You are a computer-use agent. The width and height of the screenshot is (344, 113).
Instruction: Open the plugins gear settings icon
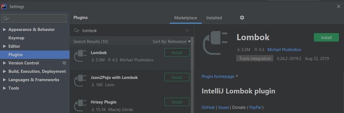(242, 18)
